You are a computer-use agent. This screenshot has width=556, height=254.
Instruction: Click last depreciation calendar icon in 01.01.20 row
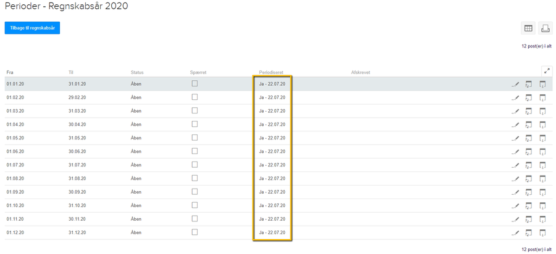point(542,84)
